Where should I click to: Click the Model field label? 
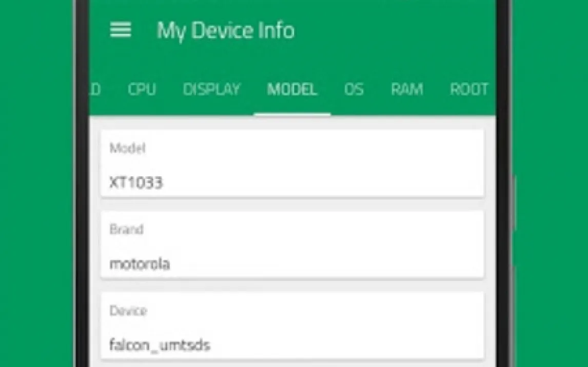click(127, 148)
